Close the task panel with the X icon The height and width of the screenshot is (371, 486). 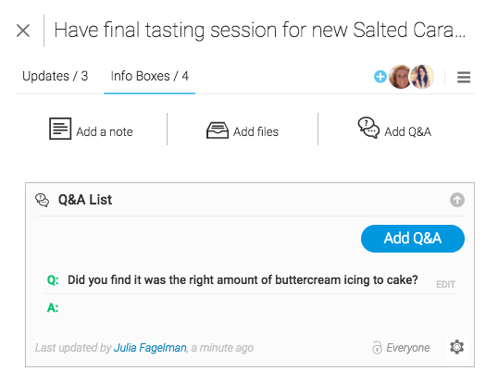click(23, 31)
